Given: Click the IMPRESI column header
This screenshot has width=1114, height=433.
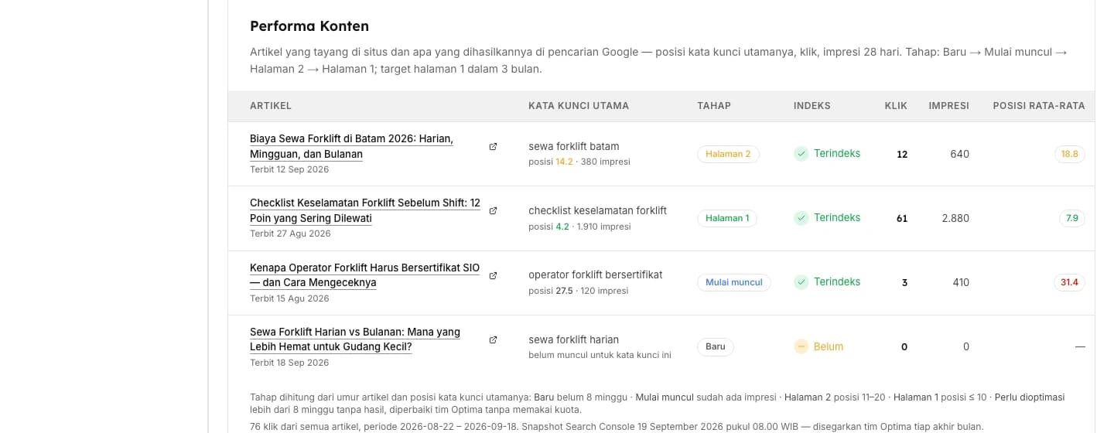Looking at the screenshot, I should pos(949,106).
